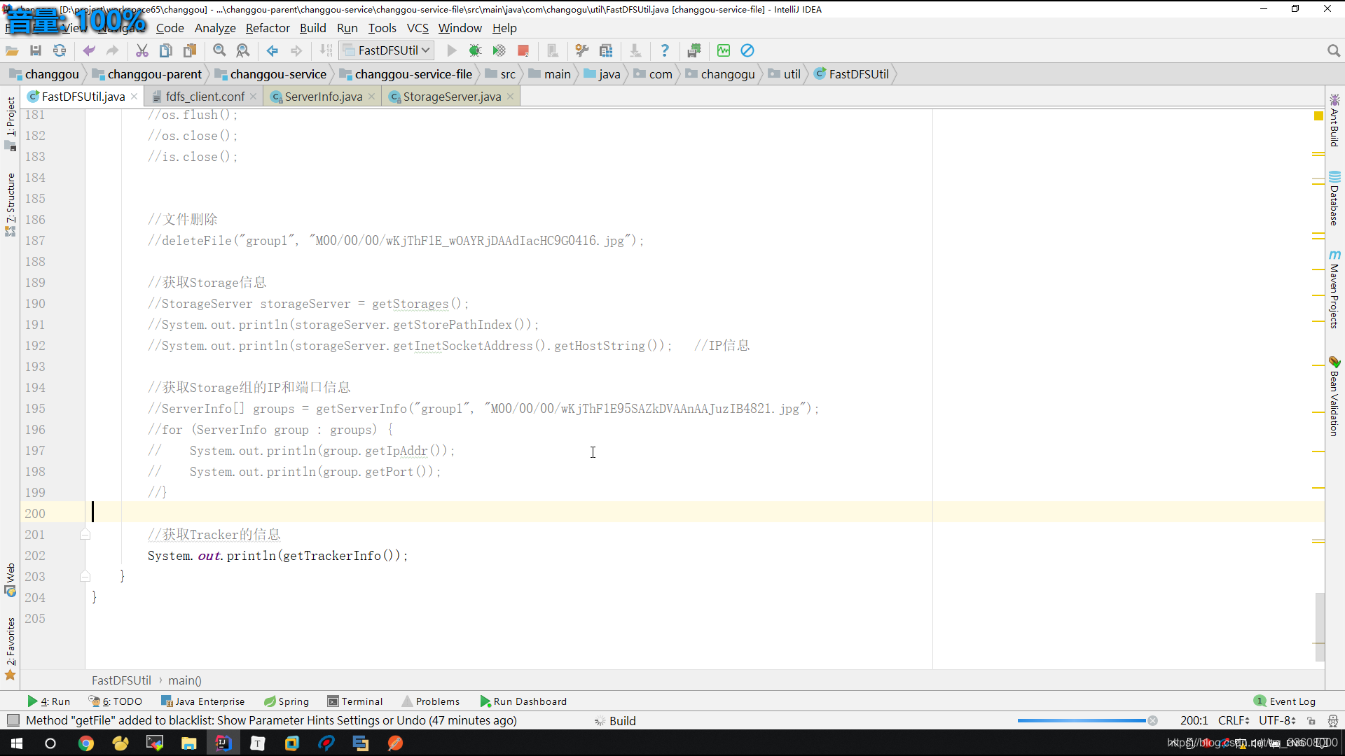
Task: Open the Run tool window
Action: coord(49,701)
